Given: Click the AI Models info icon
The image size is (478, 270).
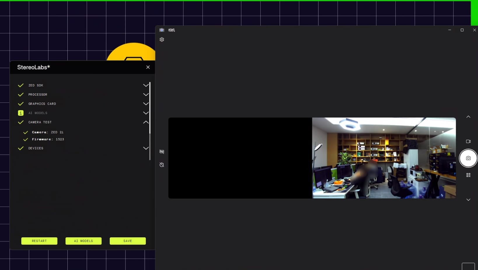Looking at the screenshot, I should (x=21, y=113).
